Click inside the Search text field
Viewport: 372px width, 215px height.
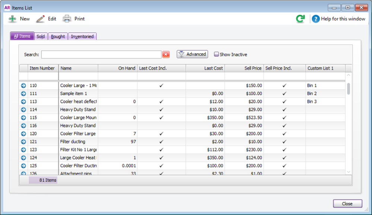tap(101, 55)
